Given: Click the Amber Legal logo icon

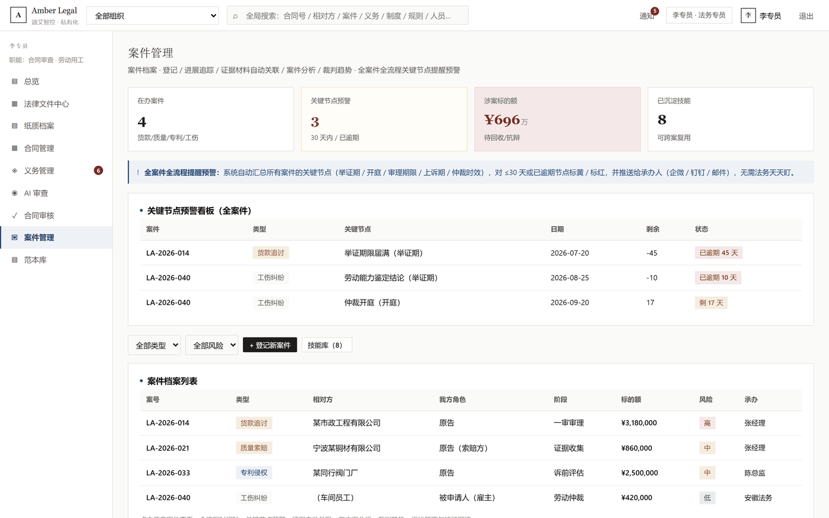Looking at the screenshot, I should (x=18, y=15).
